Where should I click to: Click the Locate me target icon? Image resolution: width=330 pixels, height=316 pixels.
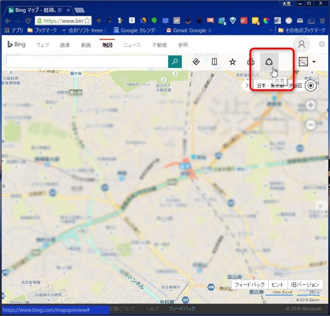[311, 85]
